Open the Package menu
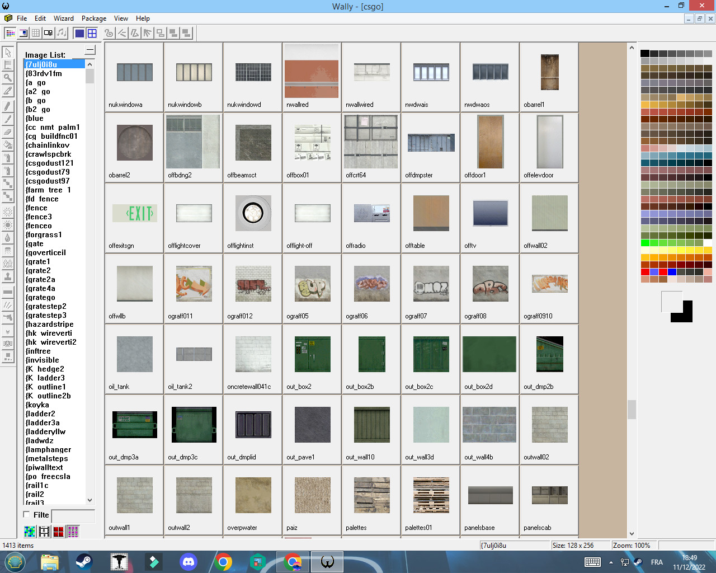Viewport: 716px width, 573px height. 93,18
